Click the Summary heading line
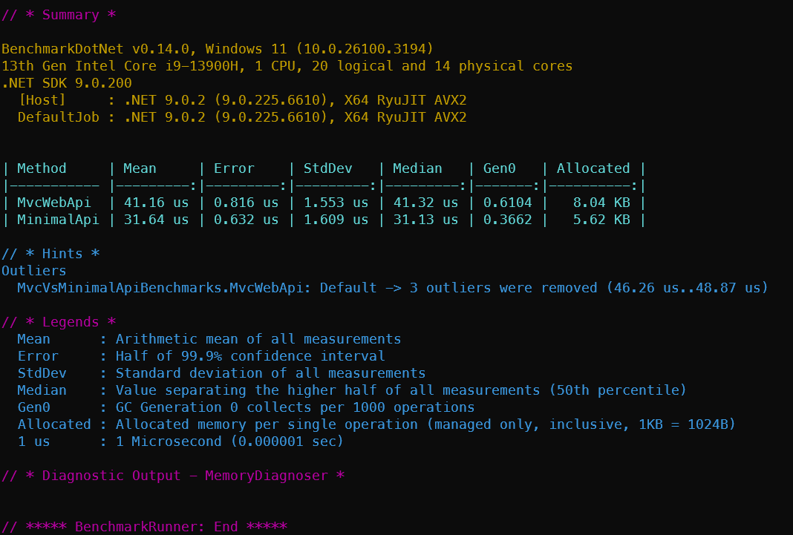 coord(59,15)
